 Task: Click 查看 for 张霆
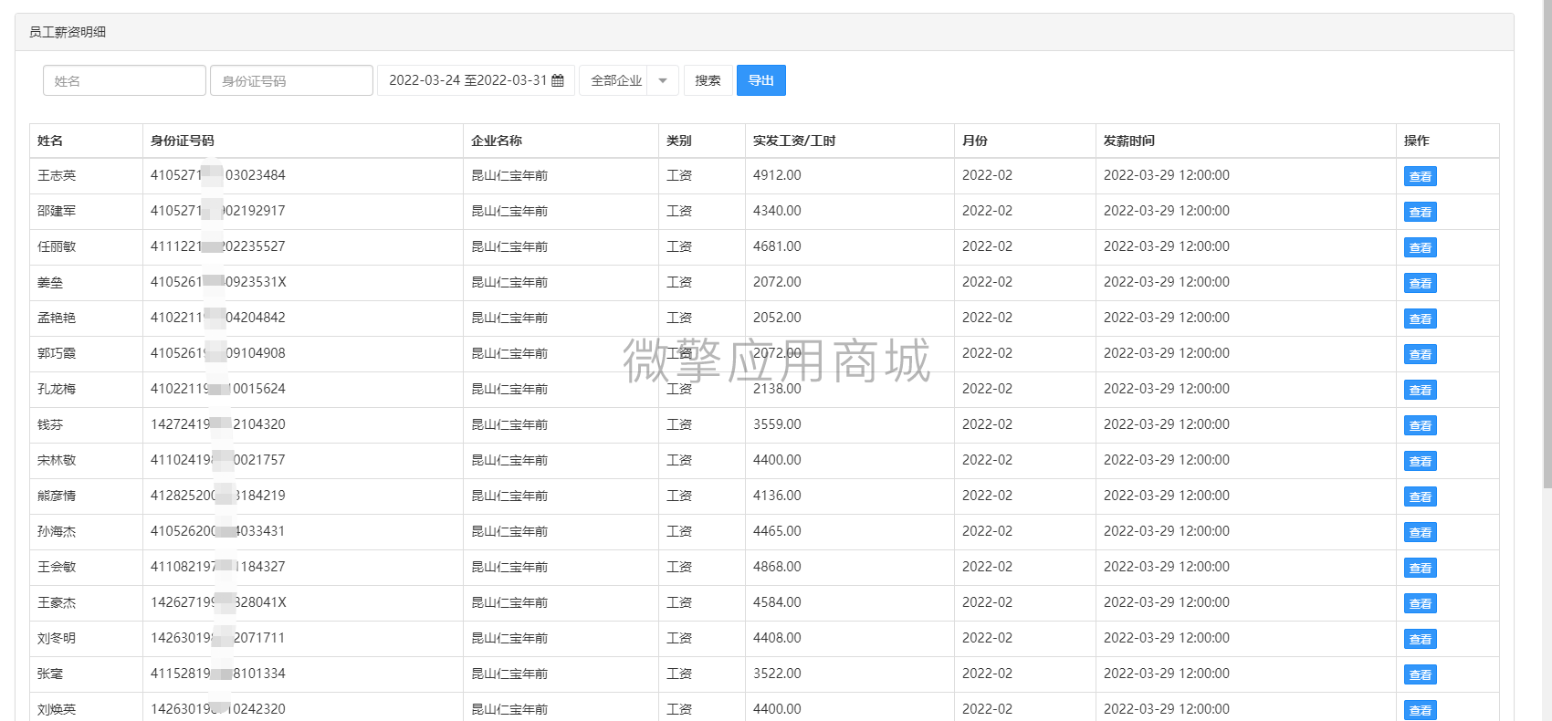(x=1420, y=674)
